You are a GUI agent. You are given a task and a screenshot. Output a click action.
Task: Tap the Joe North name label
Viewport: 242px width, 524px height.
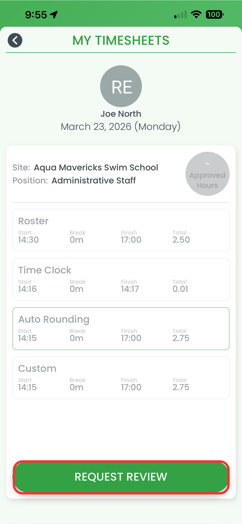121,114
